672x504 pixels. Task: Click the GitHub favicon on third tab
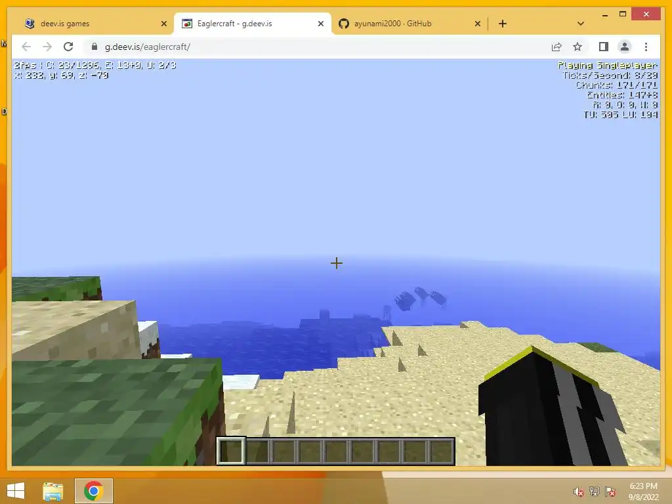pyautogui.click(x=344, y=24)
